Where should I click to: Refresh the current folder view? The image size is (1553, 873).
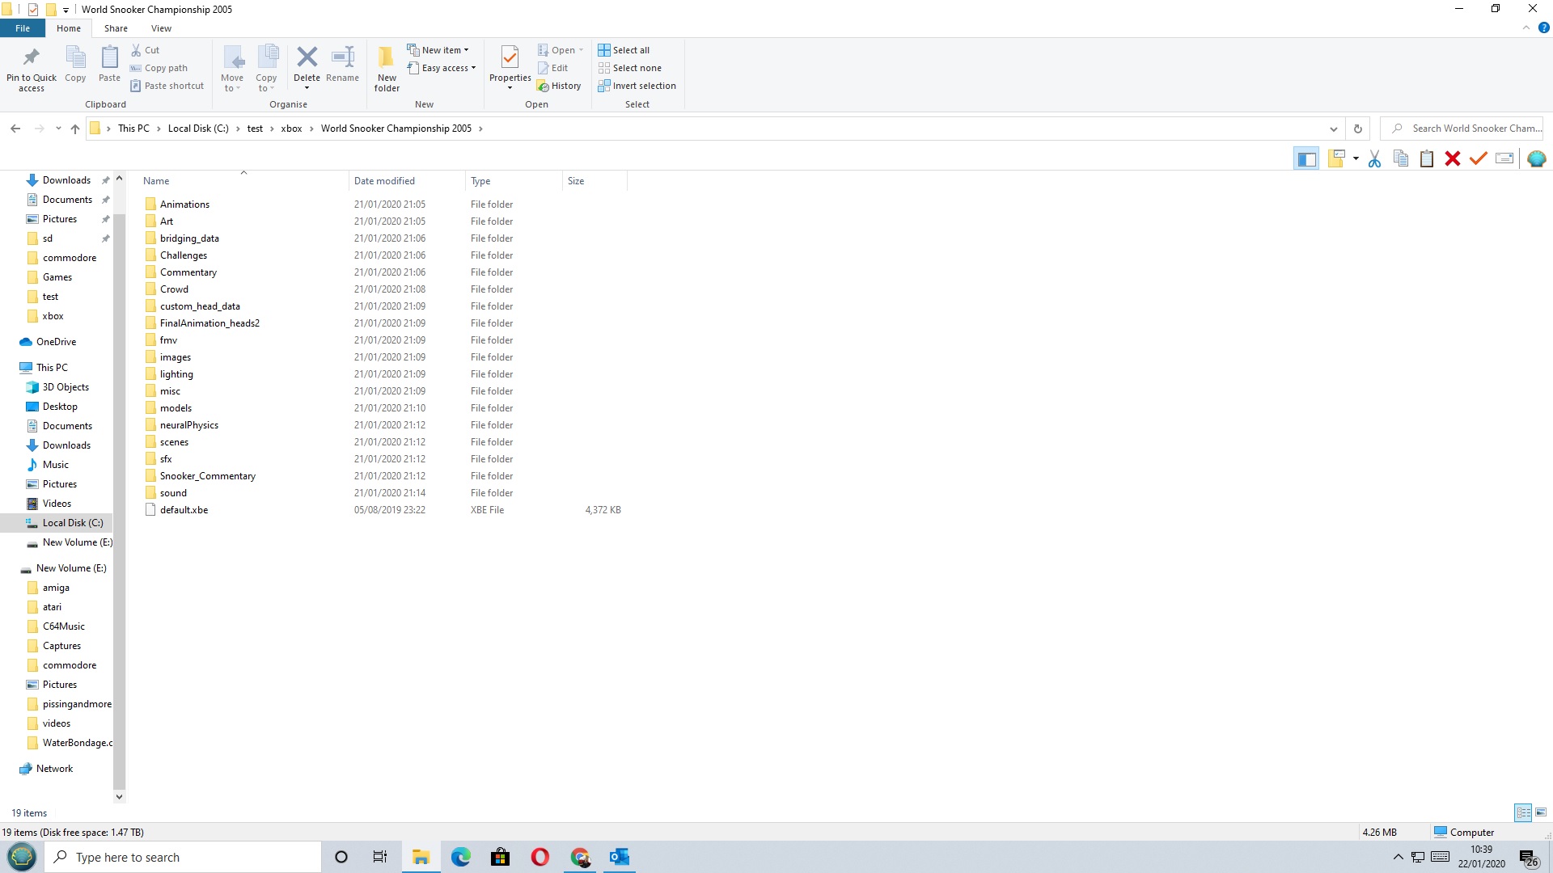point(1358,129)
